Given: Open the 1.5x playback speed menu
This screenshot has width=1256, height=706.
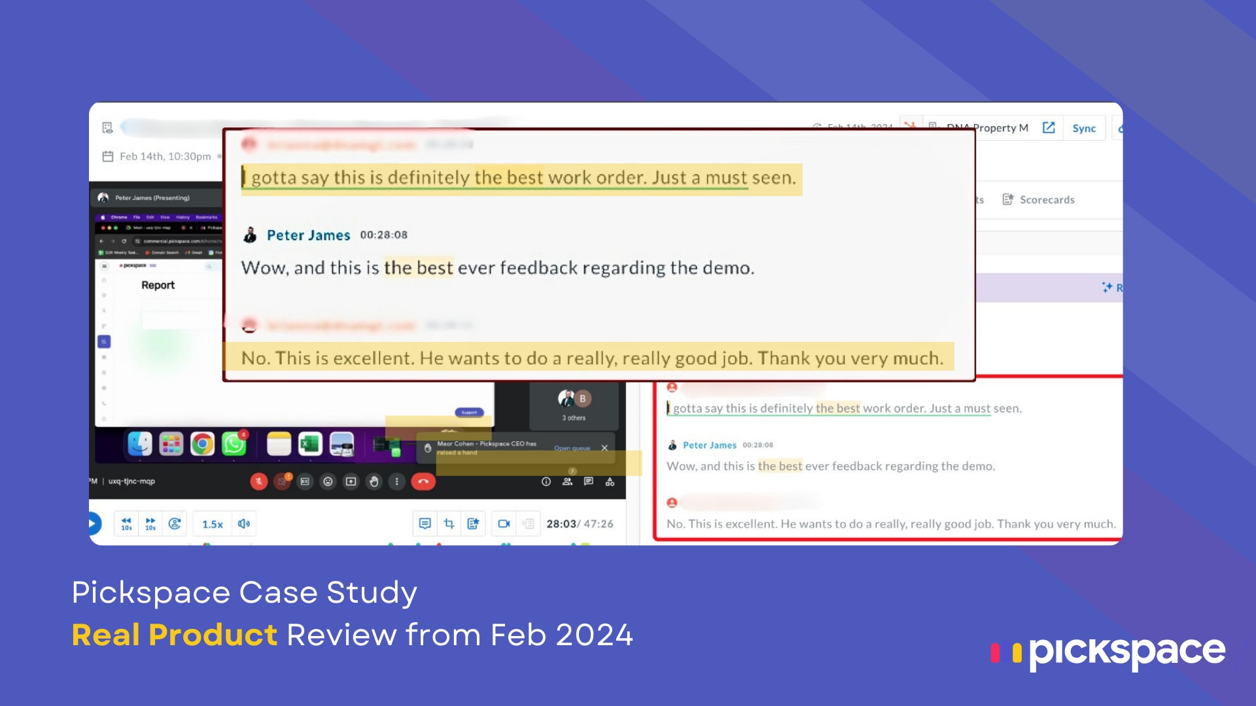Looking at the screenshot, I should coord(212,524).
